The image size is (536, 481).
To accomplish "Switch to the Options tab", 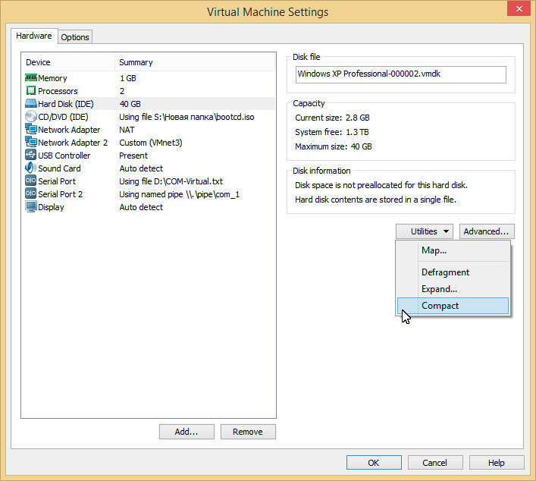I will click(x=75, y=37).
